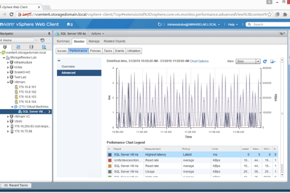Click the Highest latency legend color swatch
The image size is (290, 193).
pos(110,154)
